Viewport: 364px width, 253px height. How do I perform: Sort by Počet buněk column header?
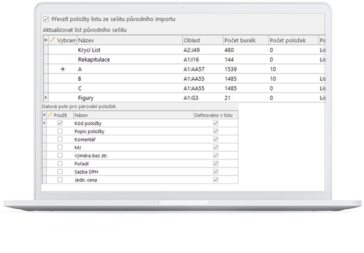click(x=246, y=40)
